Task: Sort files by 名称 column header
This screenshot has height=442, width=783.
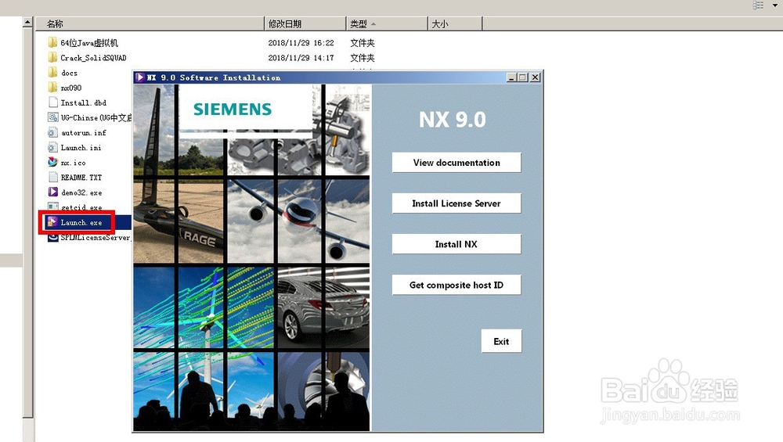Action: click(x=150, y=23)
